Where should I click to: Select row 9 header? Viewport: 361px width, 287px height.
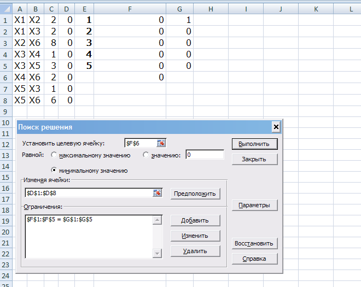click(x=6, y=112)
